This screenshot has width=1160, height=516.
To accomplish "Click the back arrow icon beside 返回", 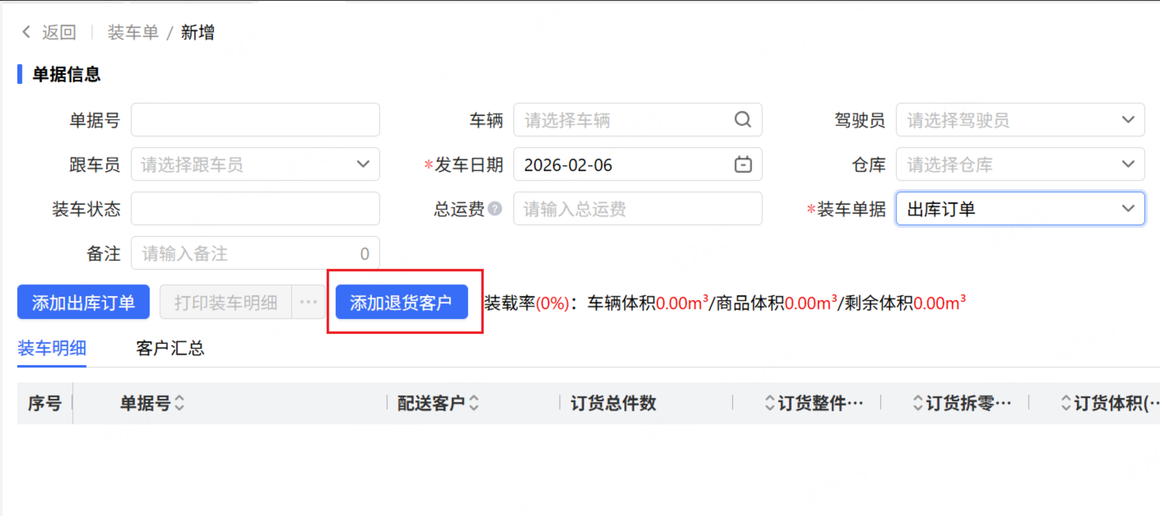I will (x=26, y=32).
